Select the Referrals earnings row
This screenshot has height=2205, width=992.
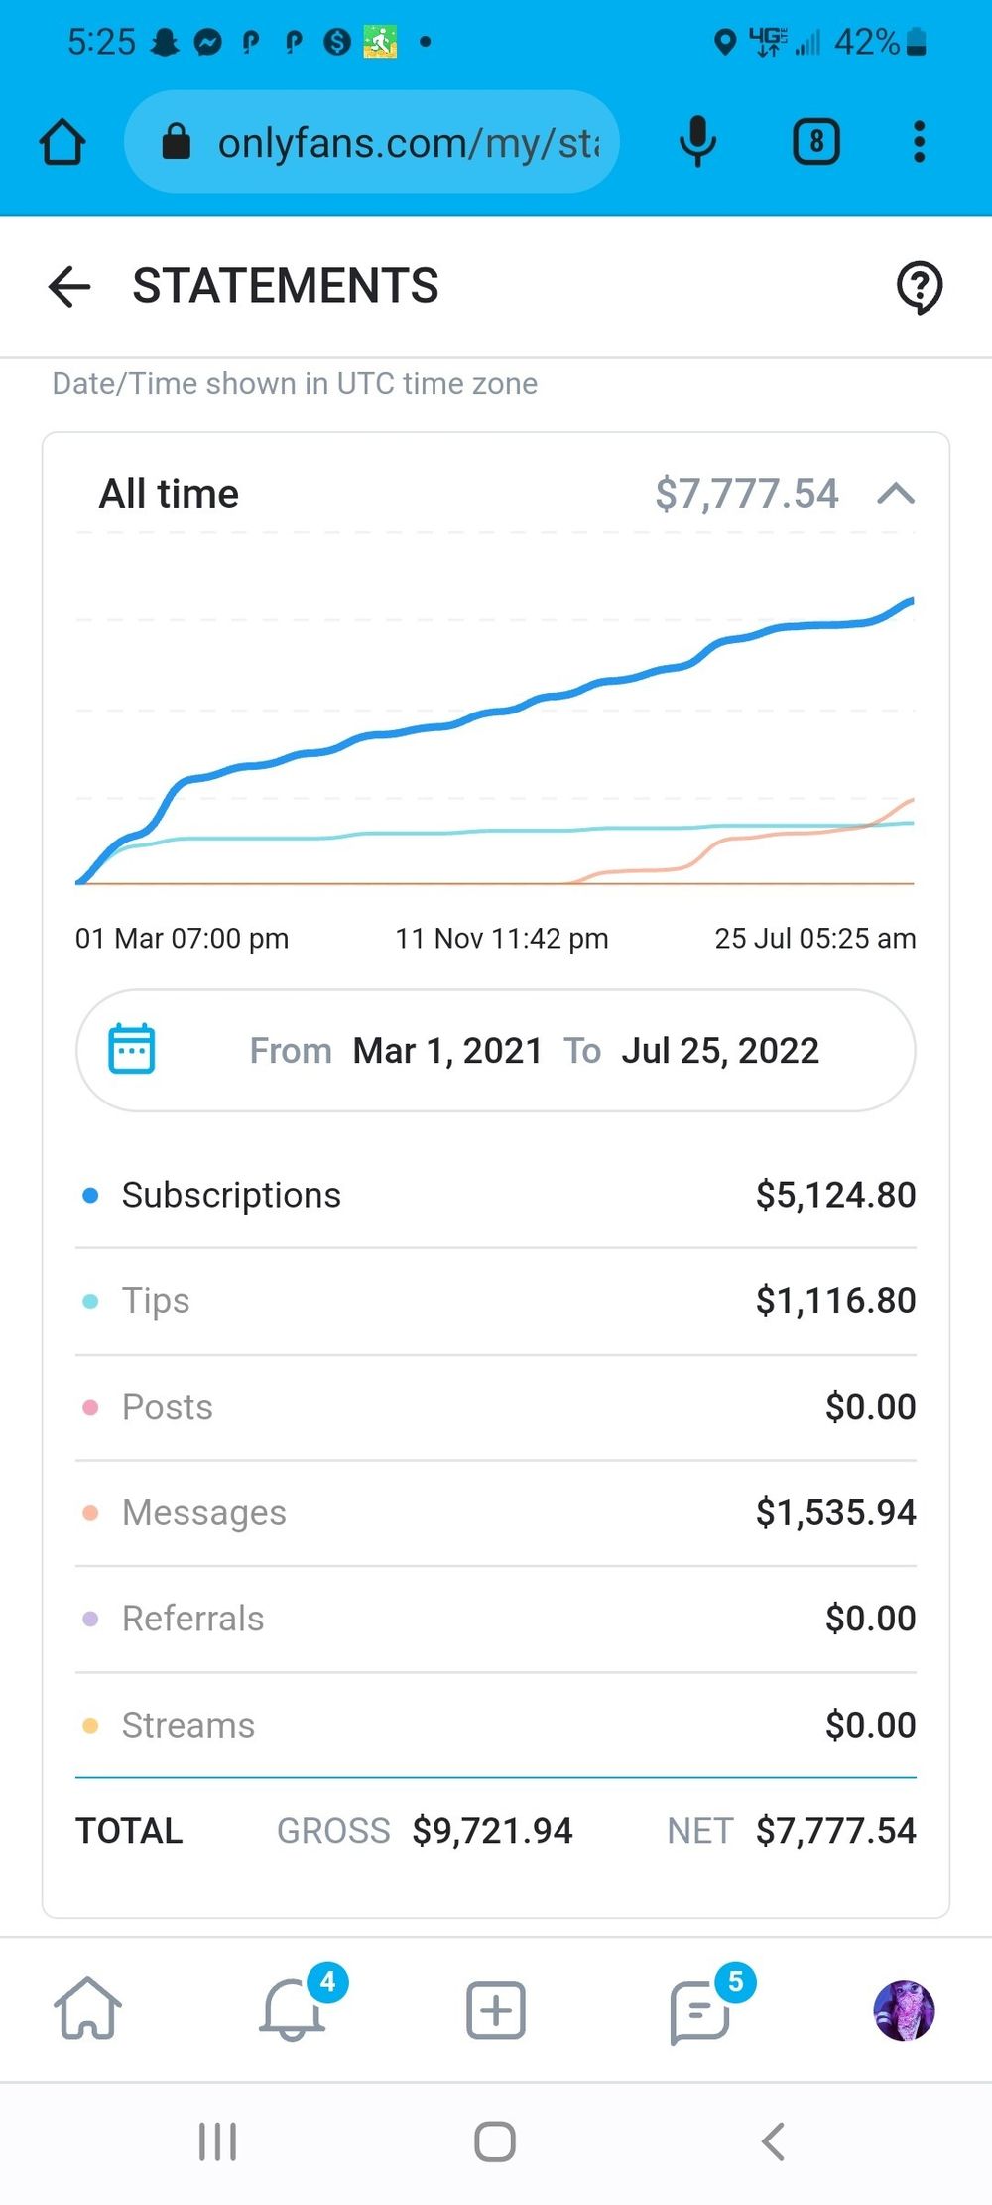click(496, 1620)
